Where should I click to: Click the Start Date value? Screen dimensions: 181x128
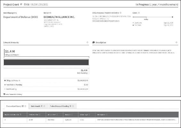point(168,23)
